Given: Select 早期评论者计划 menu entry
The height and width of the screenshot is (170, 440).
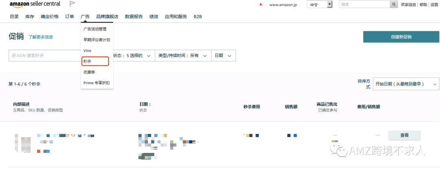Looking at the screenshot, I should [x=97, y=39].
